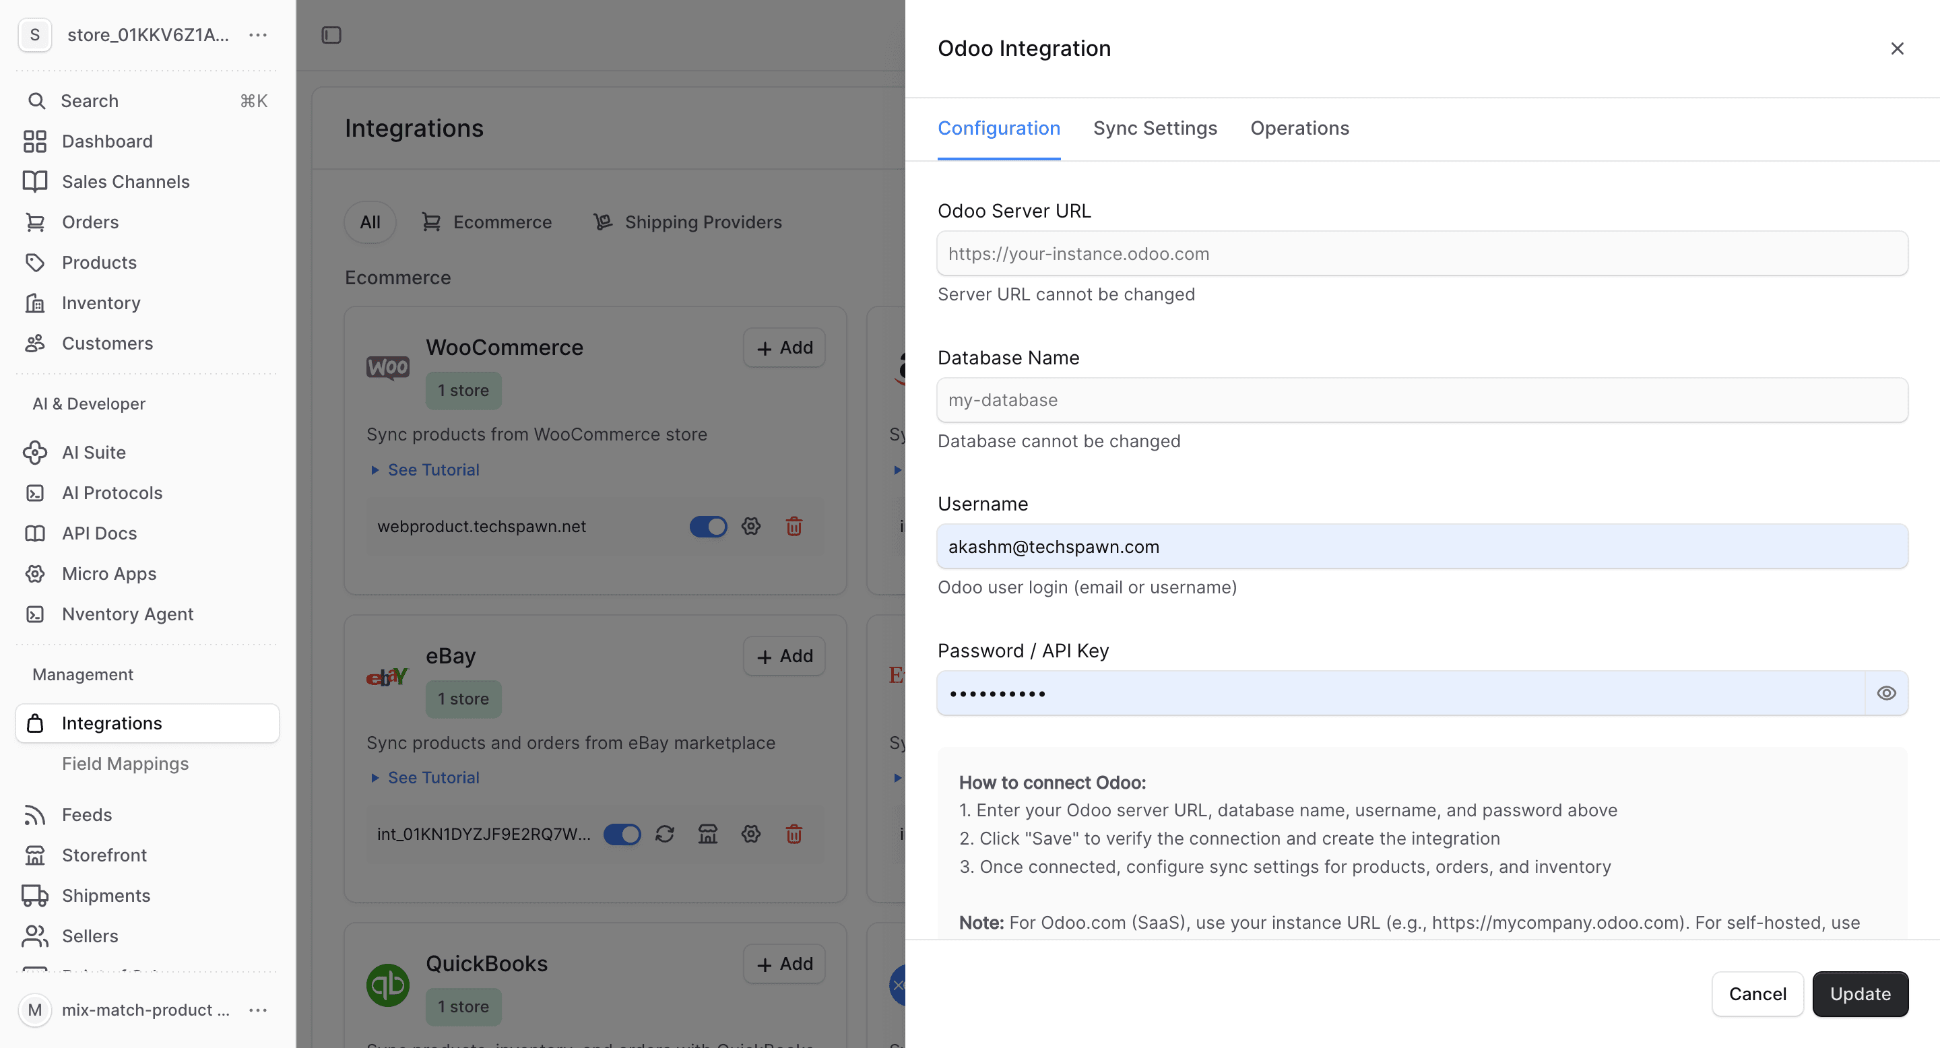Click the Database Name field

pyautogui.click(x=1422, y=400)
